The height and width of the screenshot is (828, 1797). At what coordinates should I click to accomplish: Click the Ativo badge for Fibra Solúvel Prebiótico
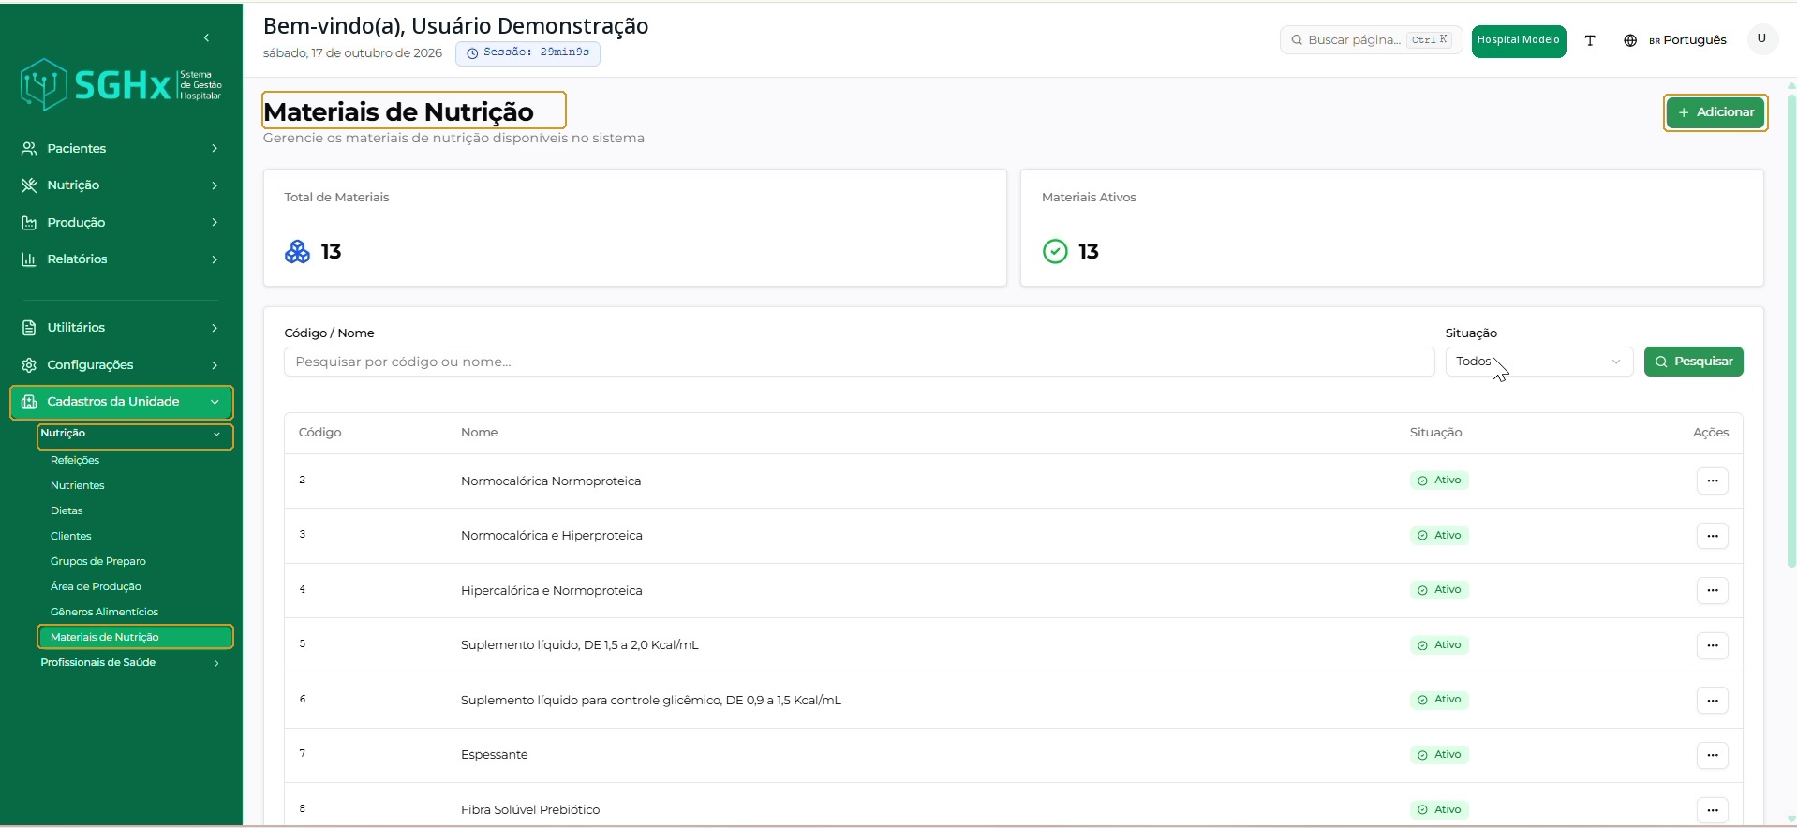click(1439, 810)
